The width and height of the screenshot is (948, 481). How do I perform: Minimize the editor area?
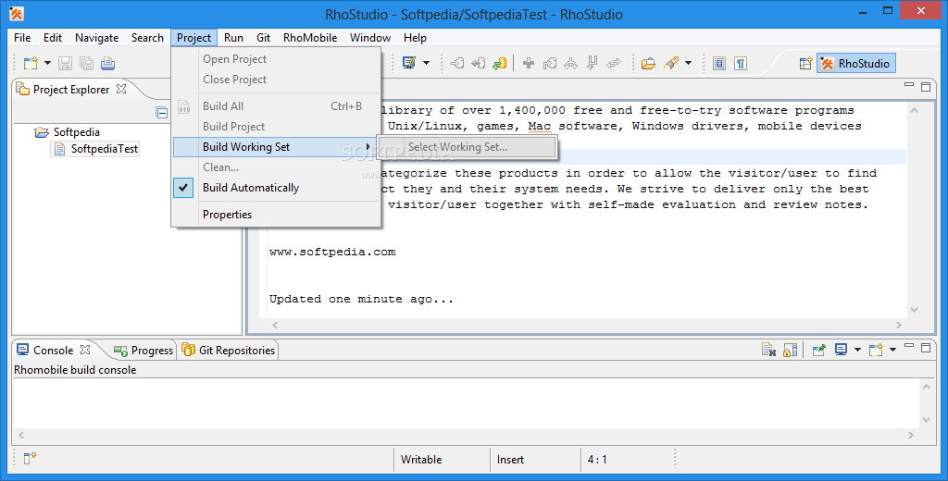(909, 84)
